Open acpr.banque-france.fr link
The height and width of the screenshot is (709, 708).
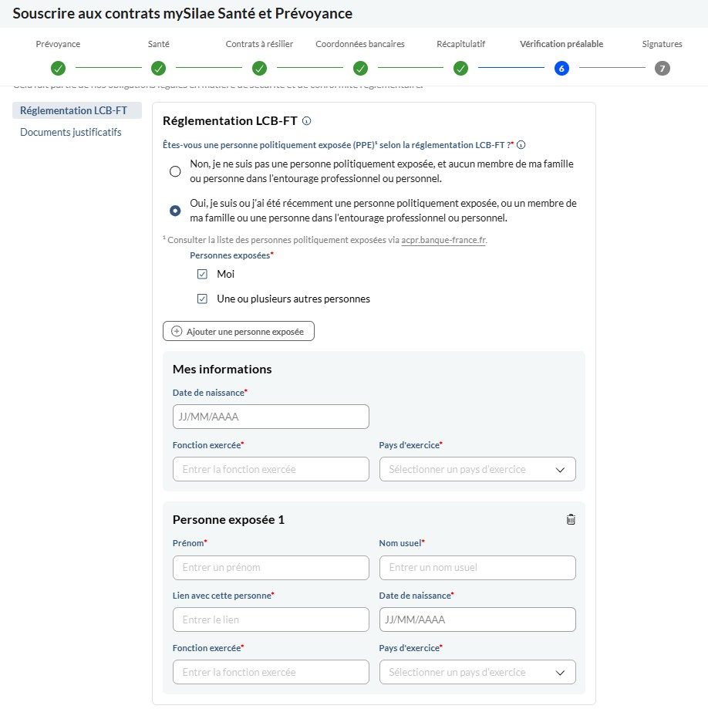pyautogui.click(x=443, y=240)
